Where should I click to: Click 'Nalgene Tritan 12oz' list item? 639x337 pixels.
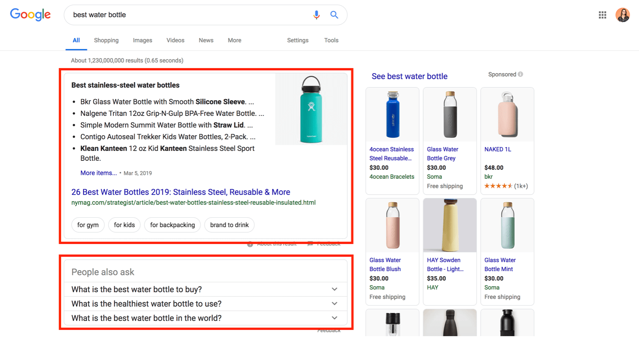coord(172,113)
